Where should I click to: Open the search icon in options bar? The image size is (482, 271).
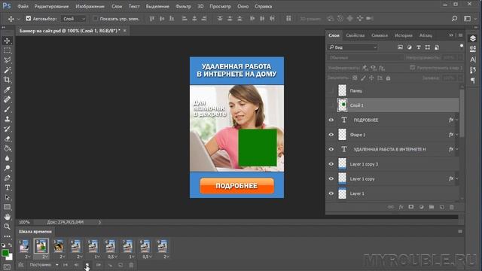pyautogui.click(x=454, y=19)
